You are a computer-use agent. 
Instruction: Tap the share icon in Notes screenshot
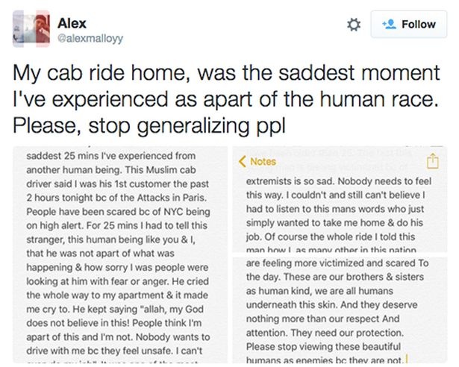point(431,161)
